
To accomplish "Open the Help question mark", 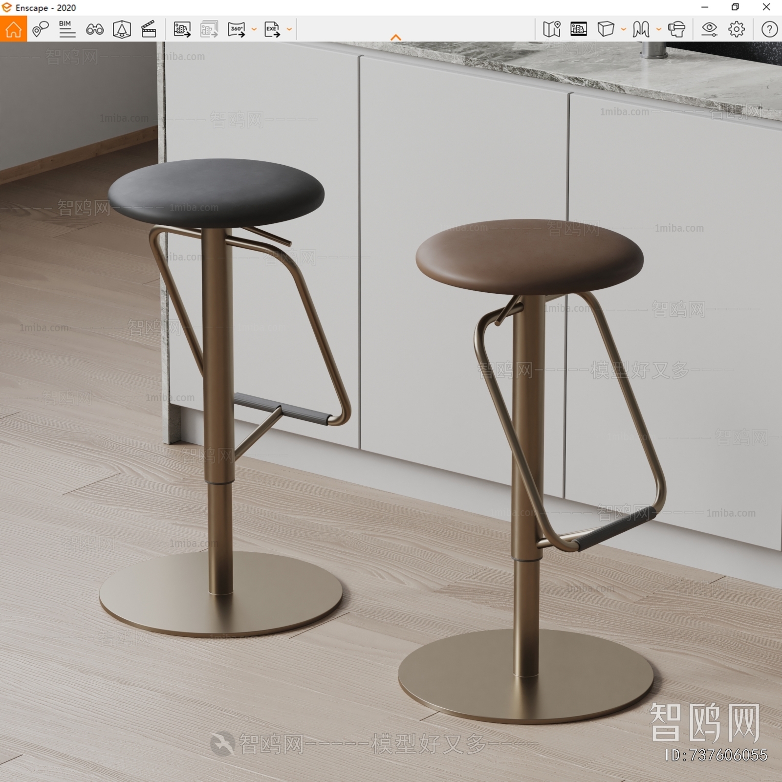I will click(x=769, y=29).
